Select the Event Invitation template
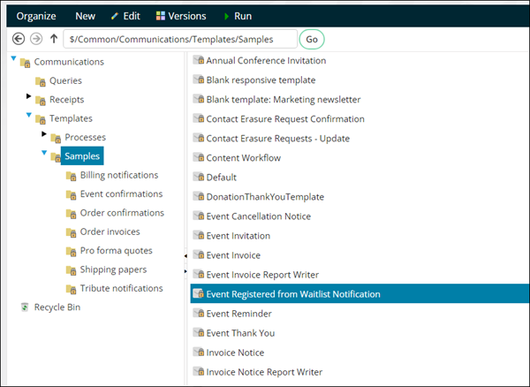The image size is (530, 387). coord(238,236)
